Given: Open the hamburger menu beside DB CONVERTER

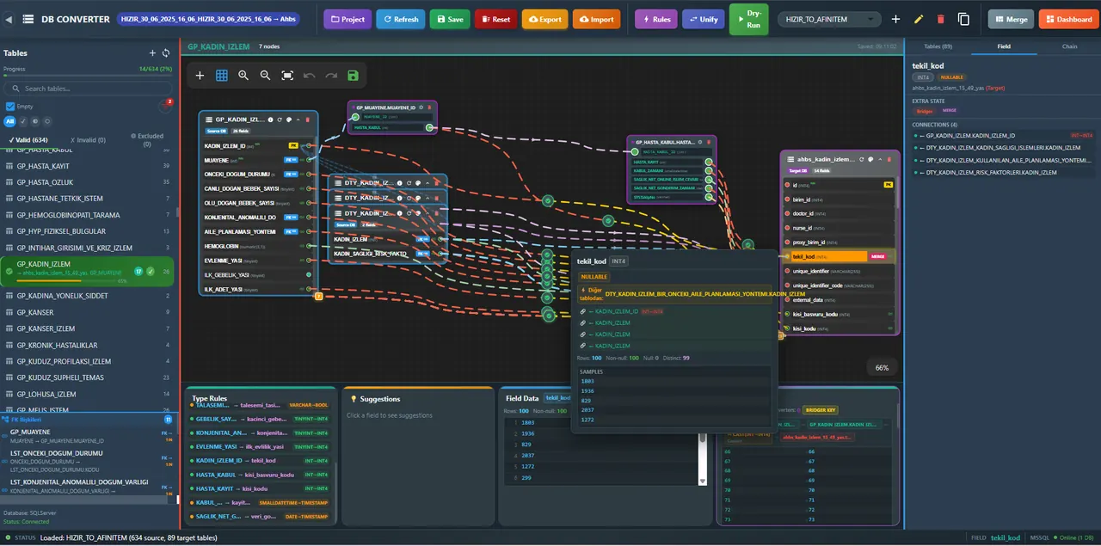Looking at the screenshot, I should (x=28, y=19).
